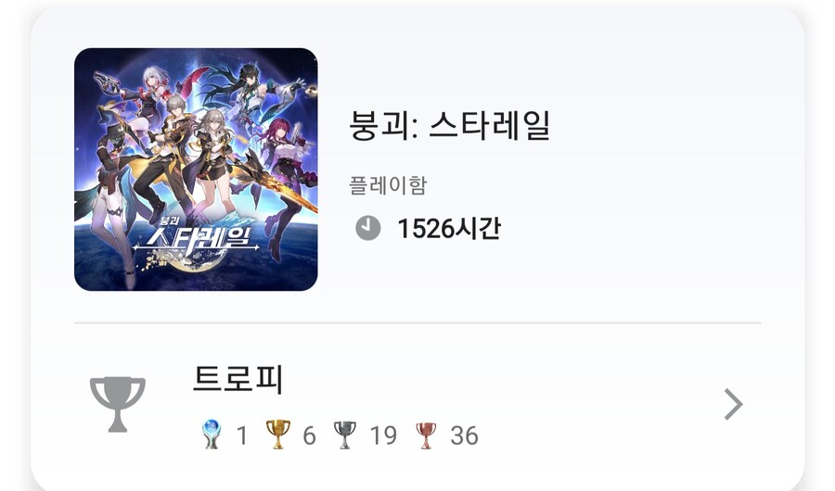Select the gold trophy icon
This screenshot has width=835, height=491.
coord(278,434)
